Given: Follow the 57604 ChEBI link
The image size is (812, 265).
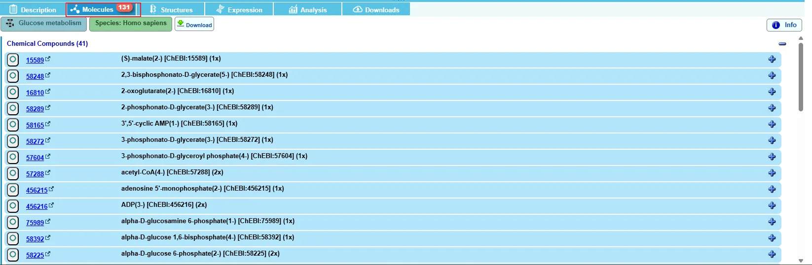Looking at the screenshot, I should click(x=35, y=158).
